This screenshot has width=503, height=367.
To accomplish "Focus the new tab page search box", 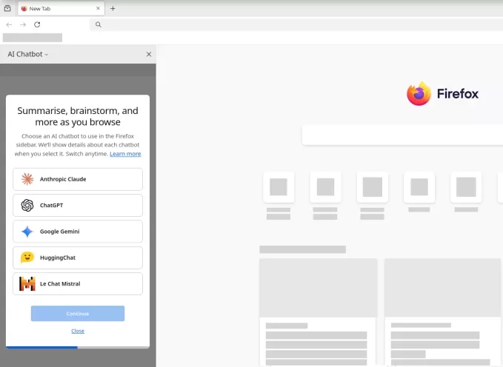I will [402, 135].
